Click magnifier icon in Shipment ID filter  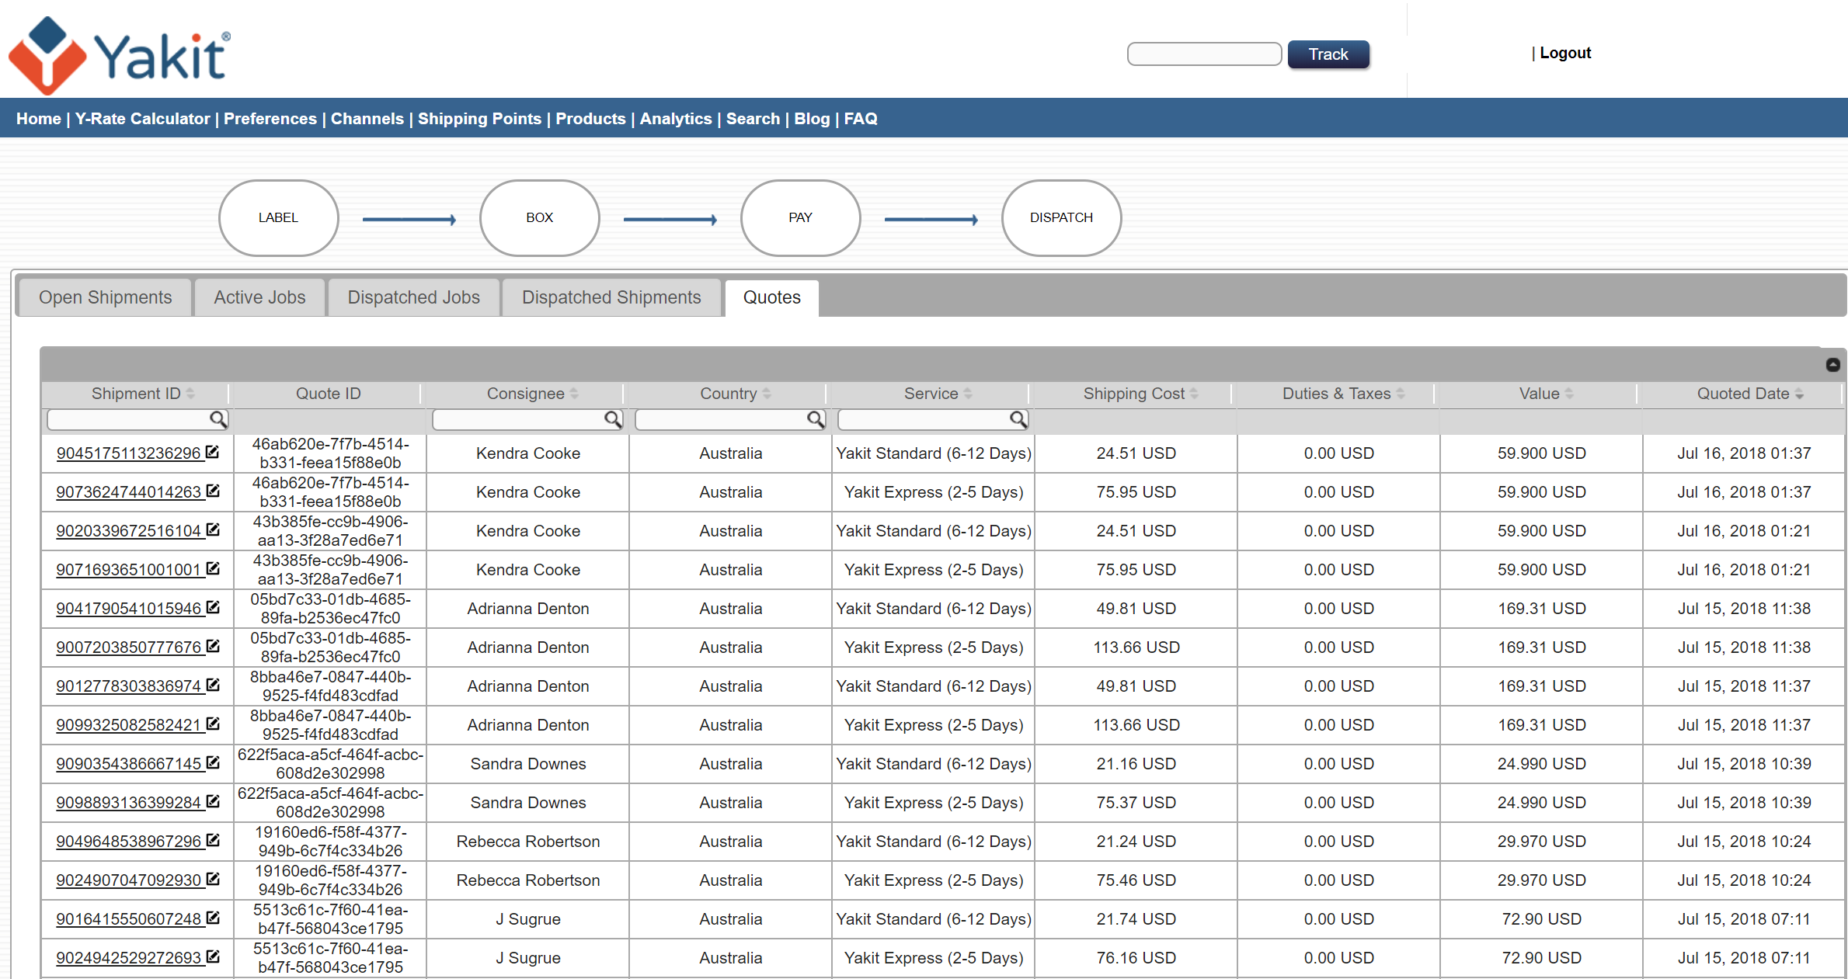[219, 420]
